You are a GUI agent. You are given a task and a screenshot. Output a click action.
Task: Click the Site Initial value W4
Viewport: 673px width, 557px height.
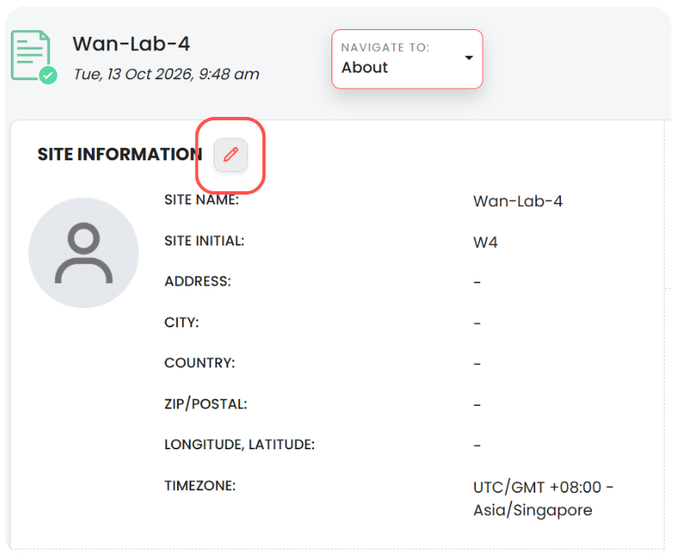tap(485, 242)
